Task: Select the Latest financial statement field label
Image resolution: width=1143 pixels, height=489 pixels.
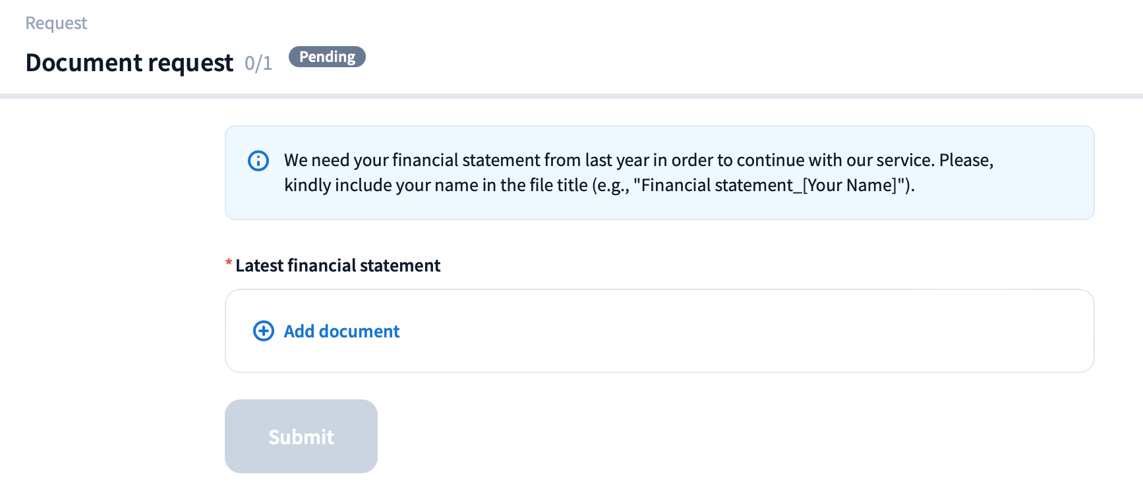Action: (x=337, y=266)
